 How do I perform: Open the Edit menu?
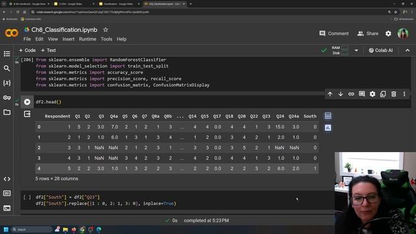(x=39, y=39)
